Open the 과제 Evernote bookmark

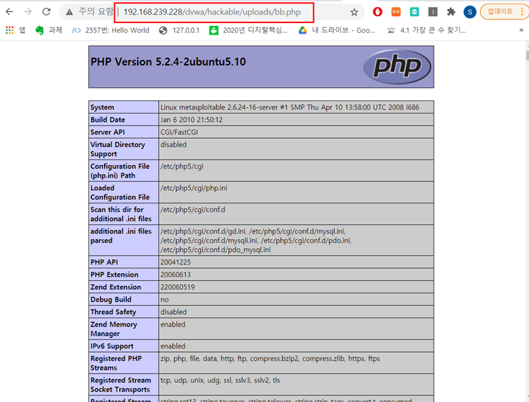tap(49, 31)
